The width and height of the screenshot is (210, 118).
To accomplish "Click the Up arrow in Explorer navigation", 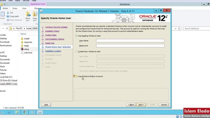I will click(x=7, y=29).
